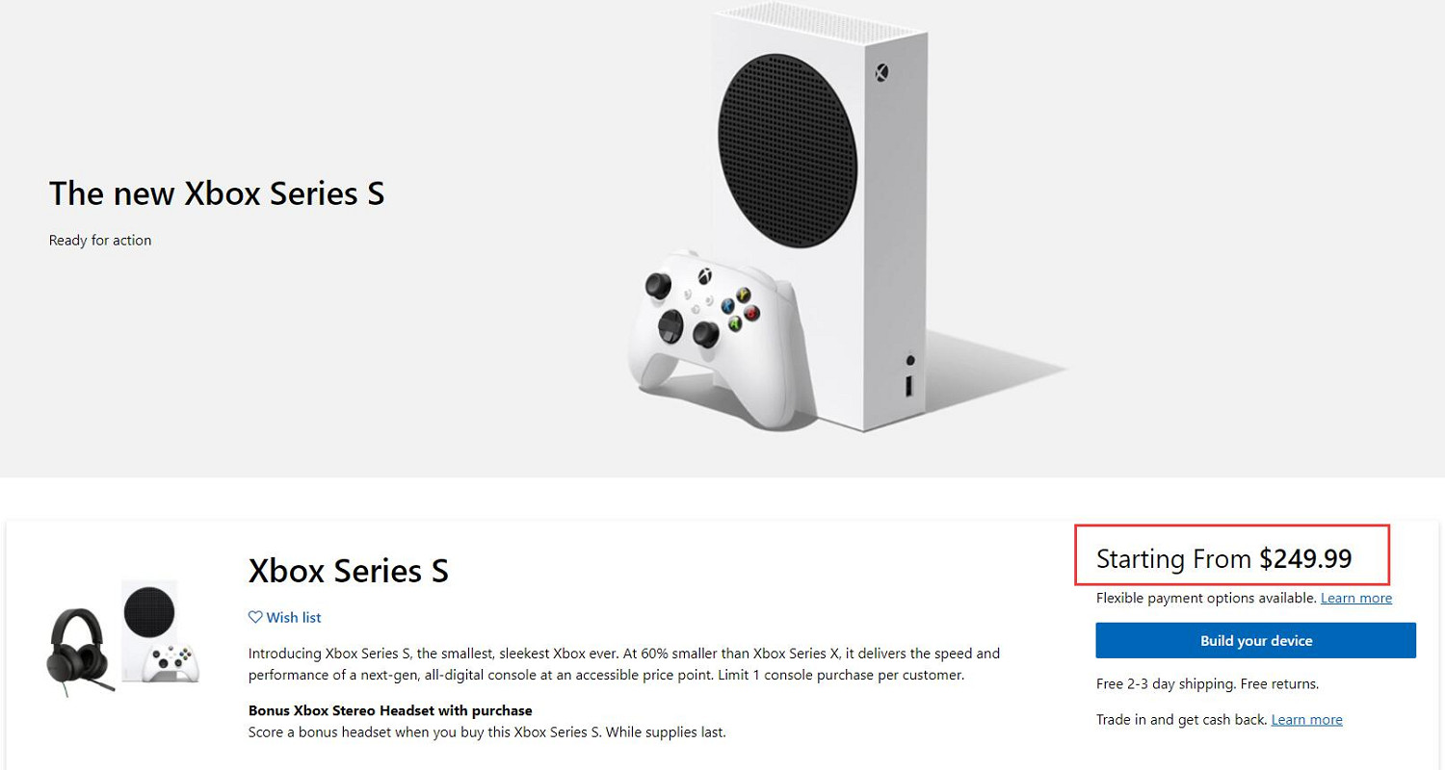Click the "Ready for action" subtitle

[100, 241]
